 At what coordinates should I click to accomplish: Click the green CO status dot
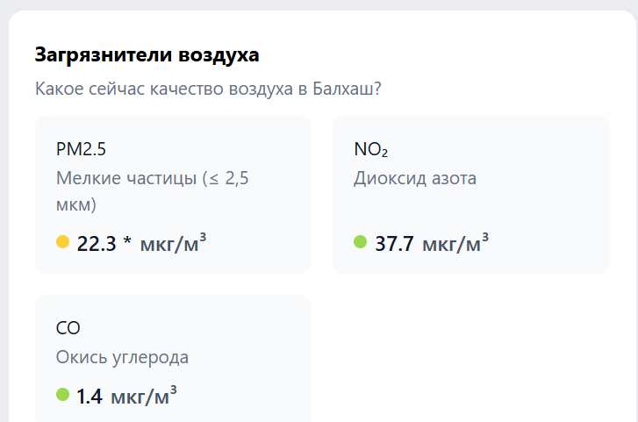62,395
